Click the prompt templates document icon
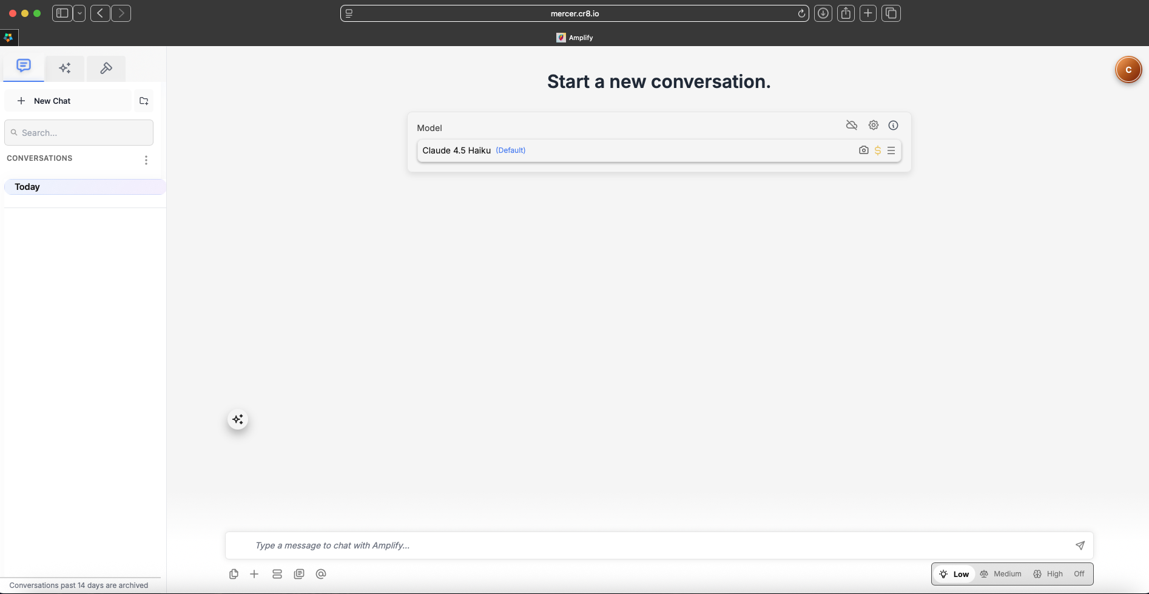 [x=299, y=574]
